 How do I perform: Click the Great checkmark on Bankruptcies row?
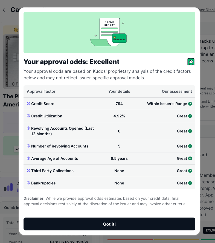pos(190,183)
